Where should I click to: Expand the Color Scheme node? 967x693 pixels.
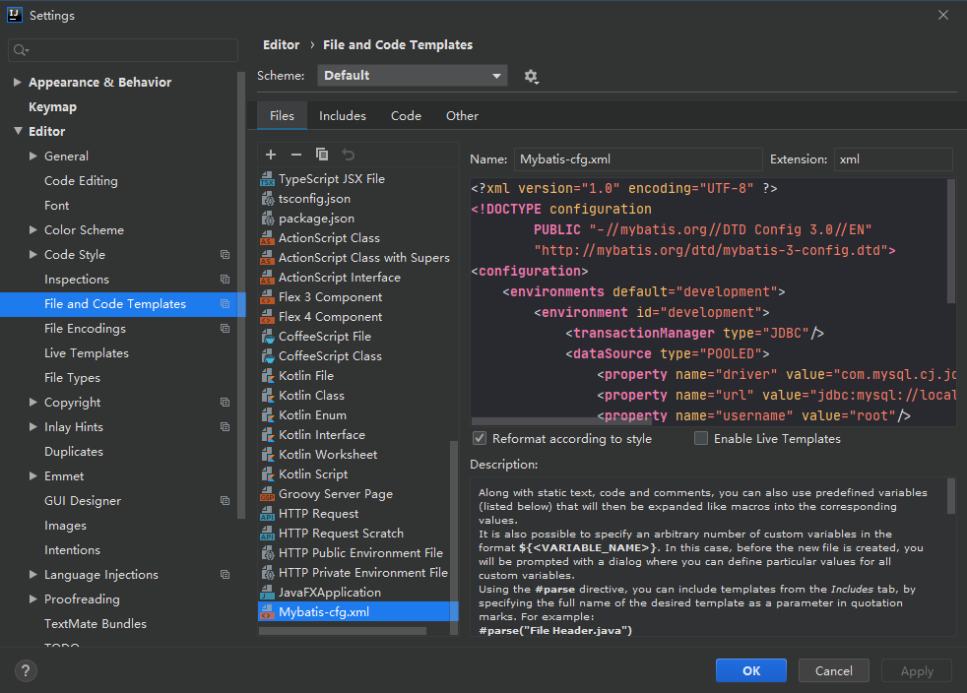pos(33,230)
